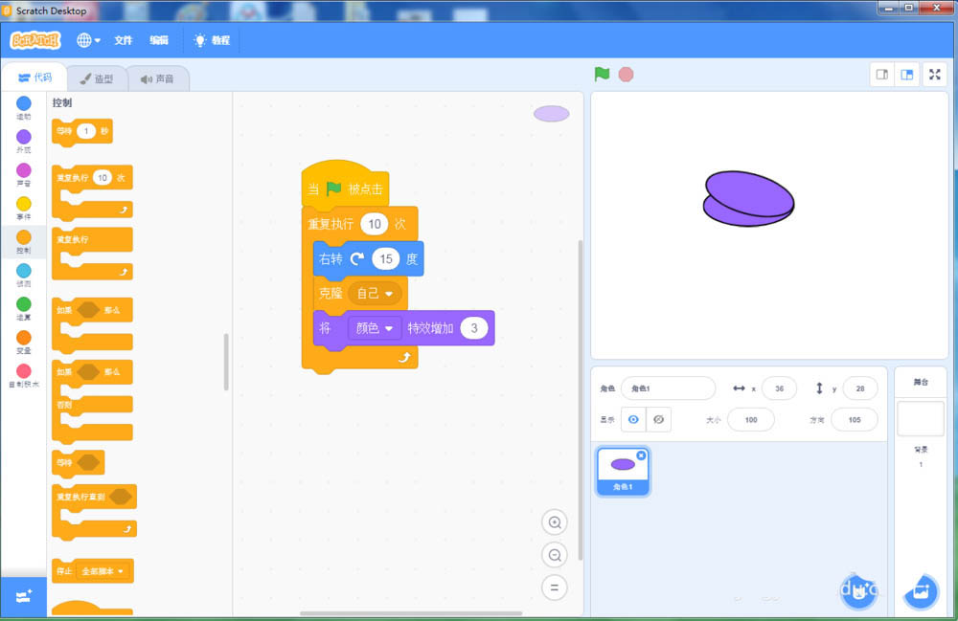Open the Add Extension icon at bottom left
The image size is (958, 621).
pos(23,596)
